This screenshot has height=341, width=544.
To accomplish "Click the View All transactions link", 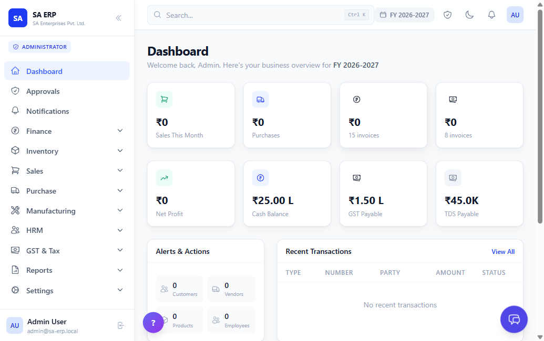I will [x=503, y=251].
